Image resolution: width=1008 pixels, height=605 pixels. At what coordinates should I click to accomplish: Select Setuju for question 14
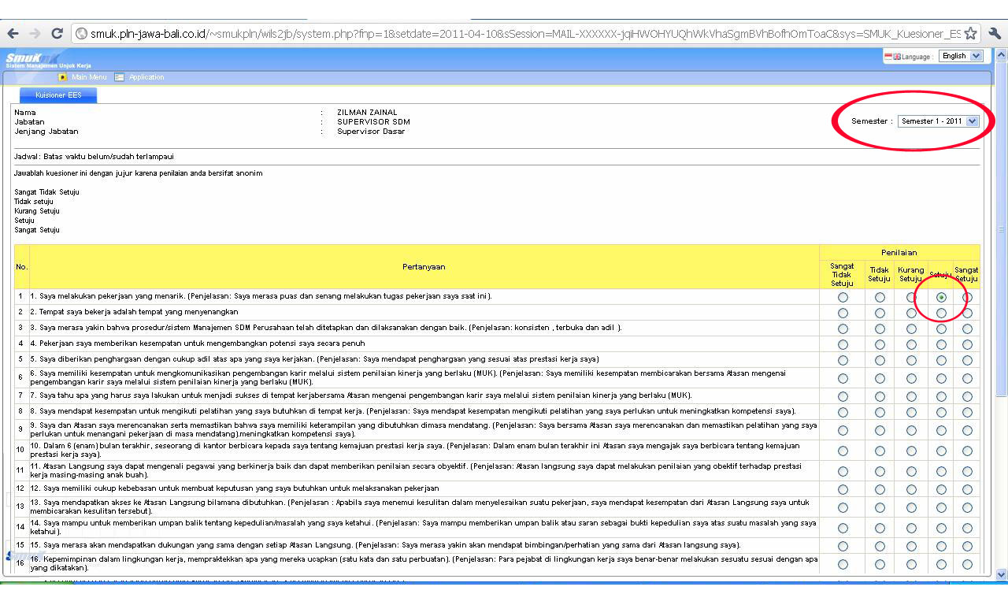click(941, 528)
